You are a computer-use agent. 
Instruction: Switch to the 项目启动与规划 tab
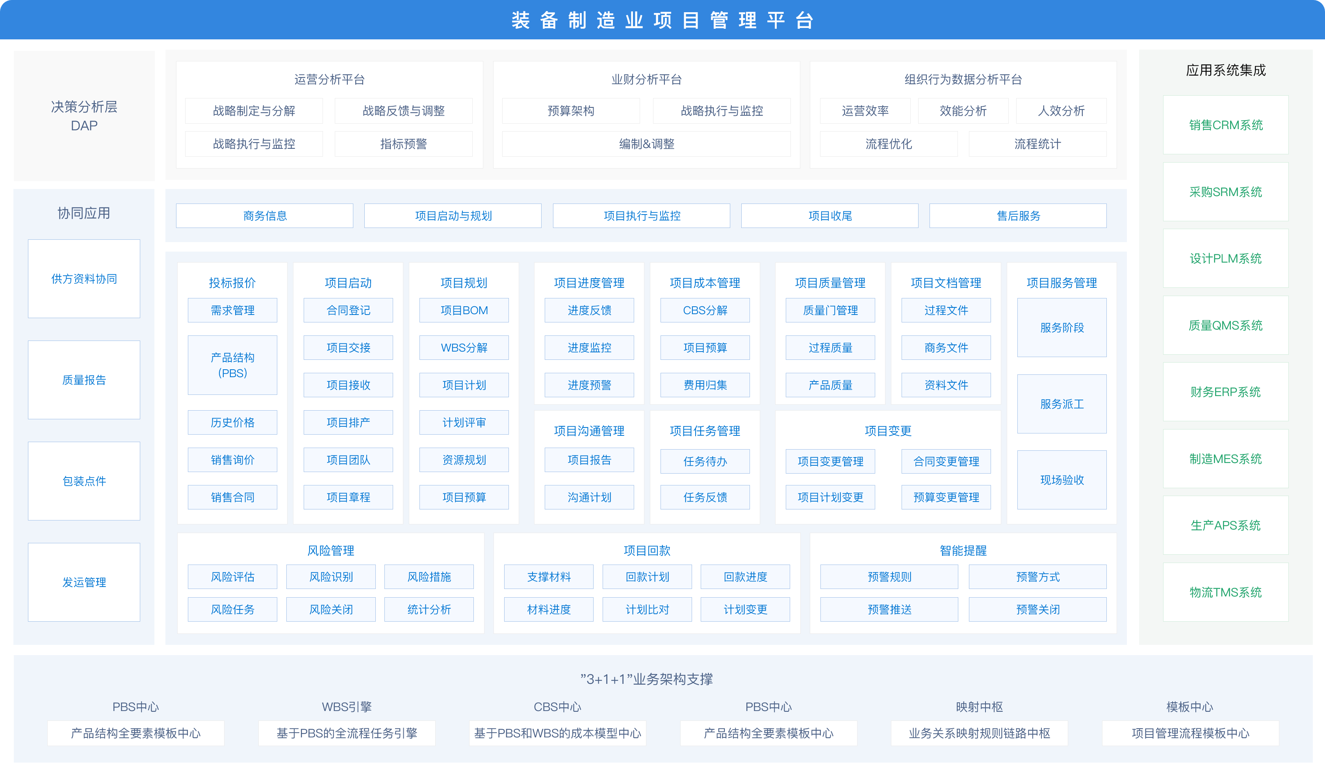[453, 215]
